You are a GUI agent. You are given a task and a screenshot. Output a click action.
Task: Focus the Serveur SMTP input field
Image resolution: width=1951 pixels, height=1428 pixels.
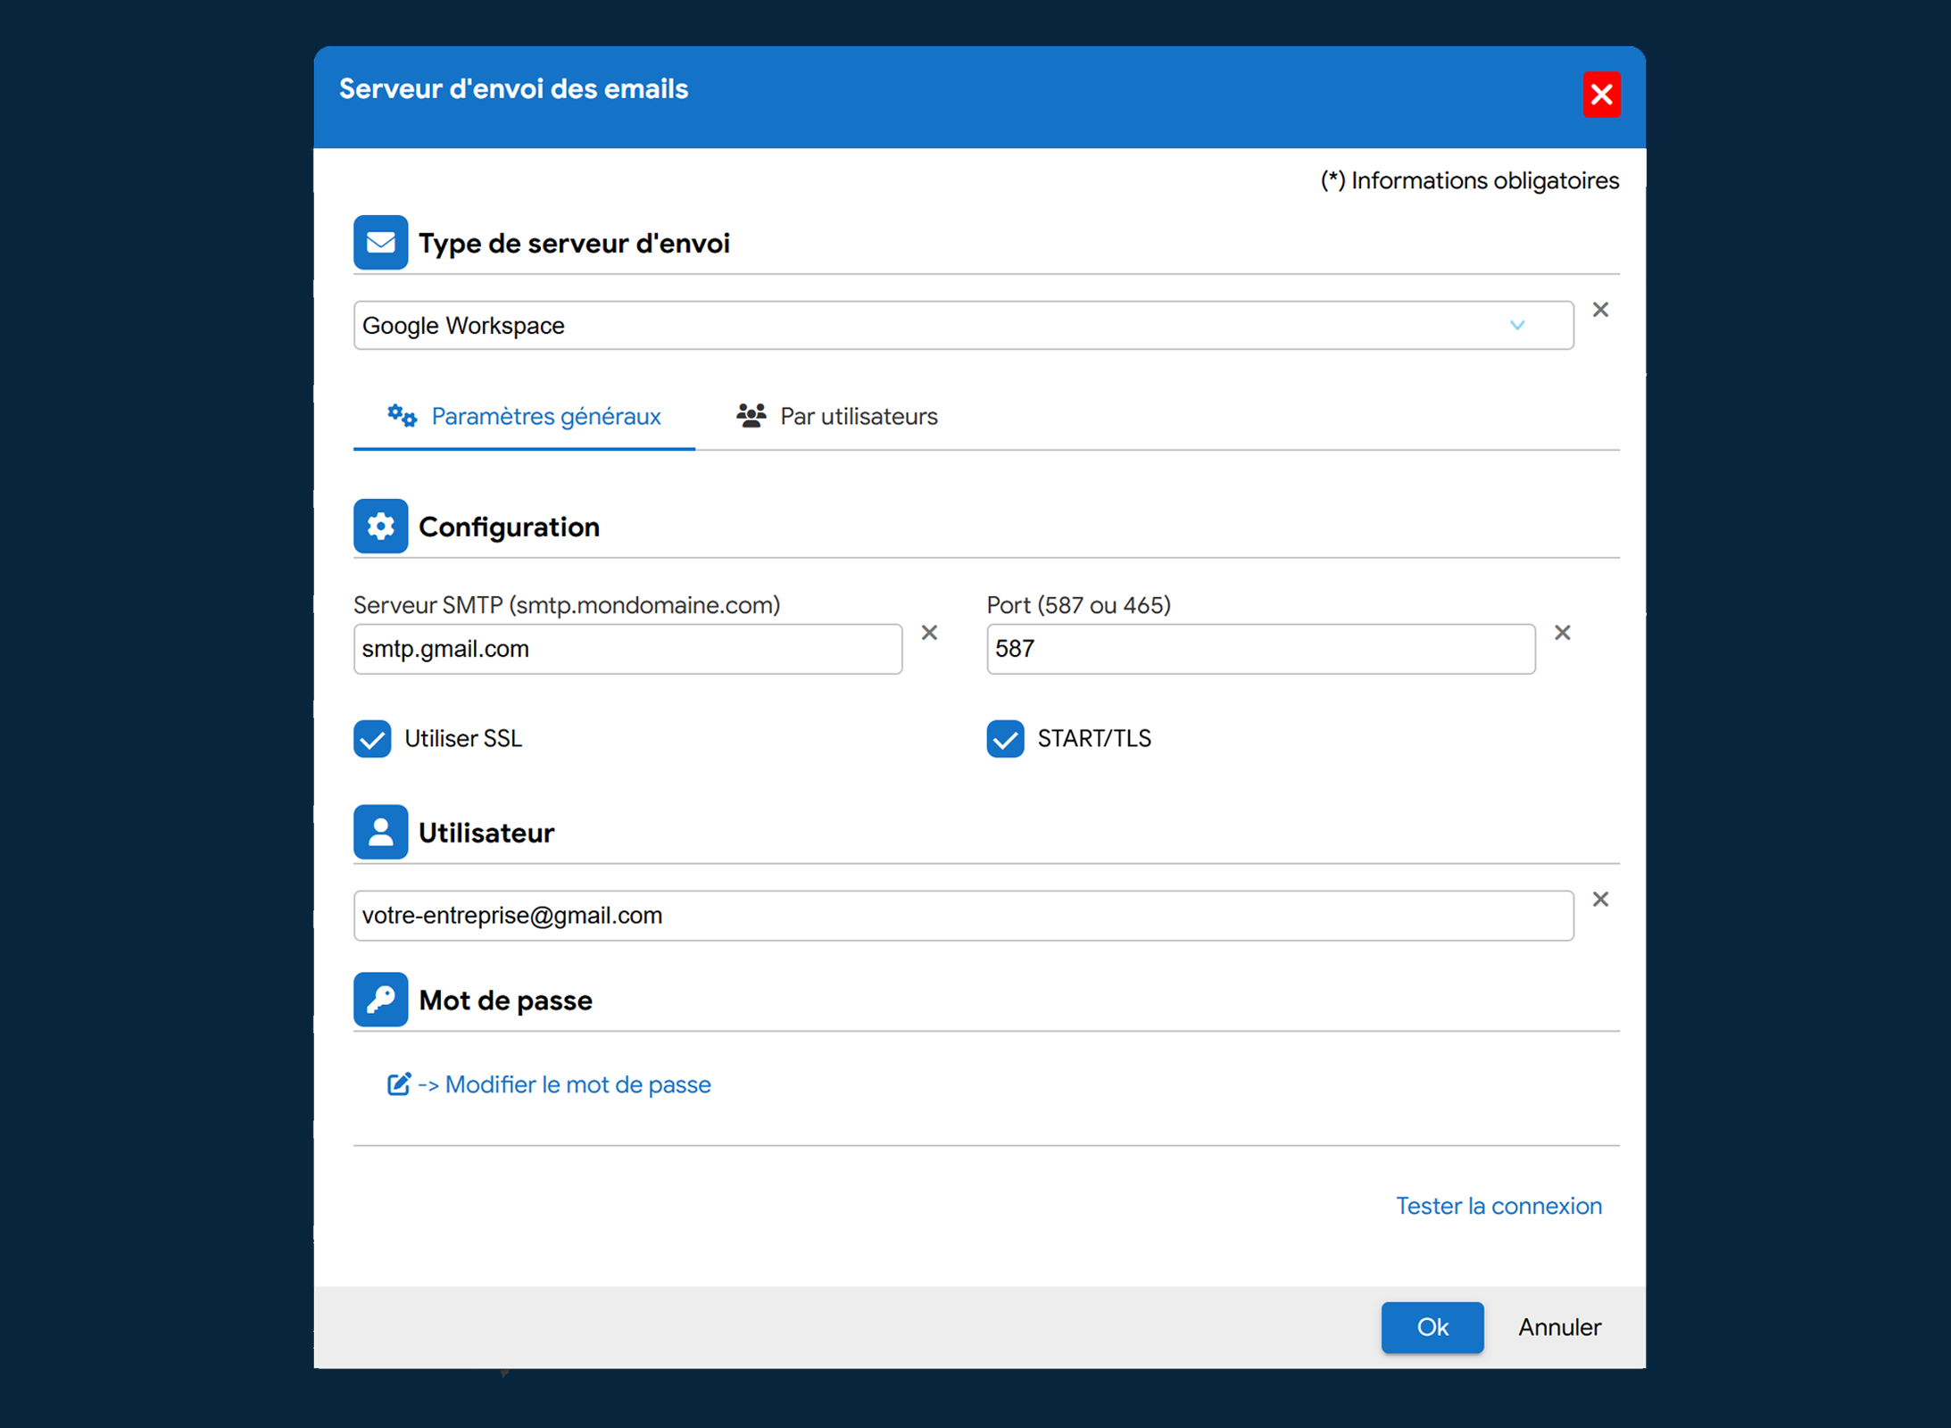(x=627, y=649)
